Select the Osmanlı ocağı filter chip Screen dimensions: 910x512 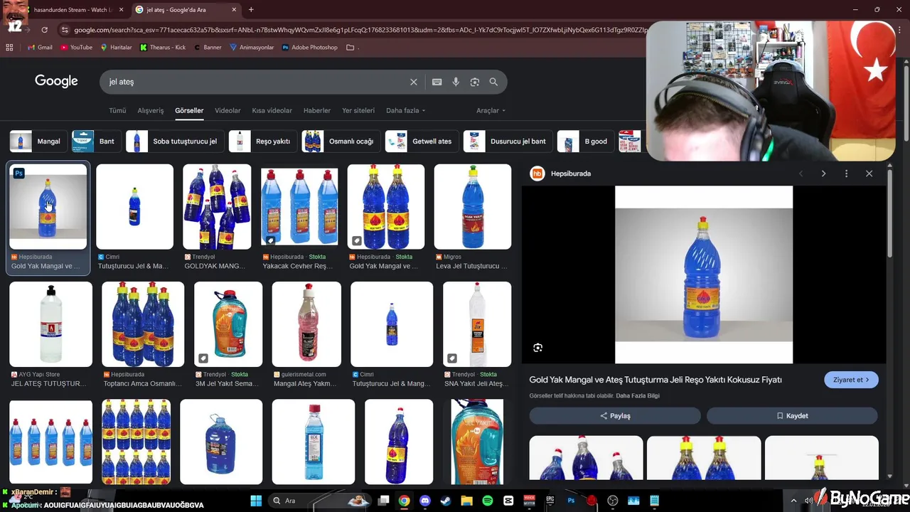(x=341, y=142)
